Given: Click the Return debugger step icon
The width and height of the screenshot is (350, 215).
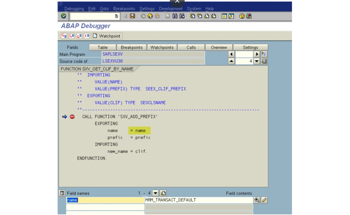Looking at the screenshot, I should tap(79, 36).
